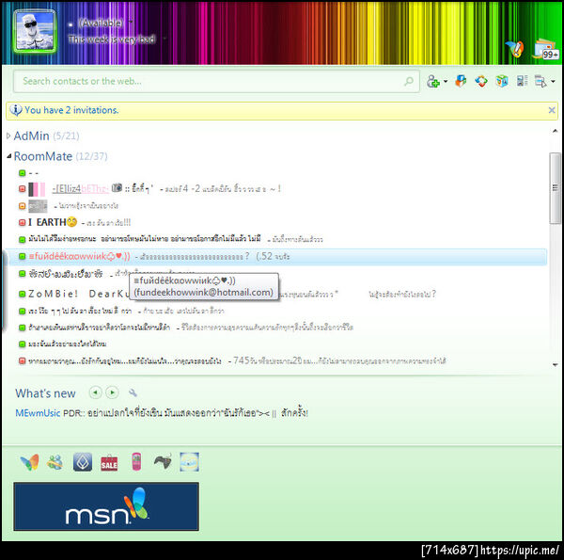Collapse the RoomMate contact group
564x560 pixels.
9,156
